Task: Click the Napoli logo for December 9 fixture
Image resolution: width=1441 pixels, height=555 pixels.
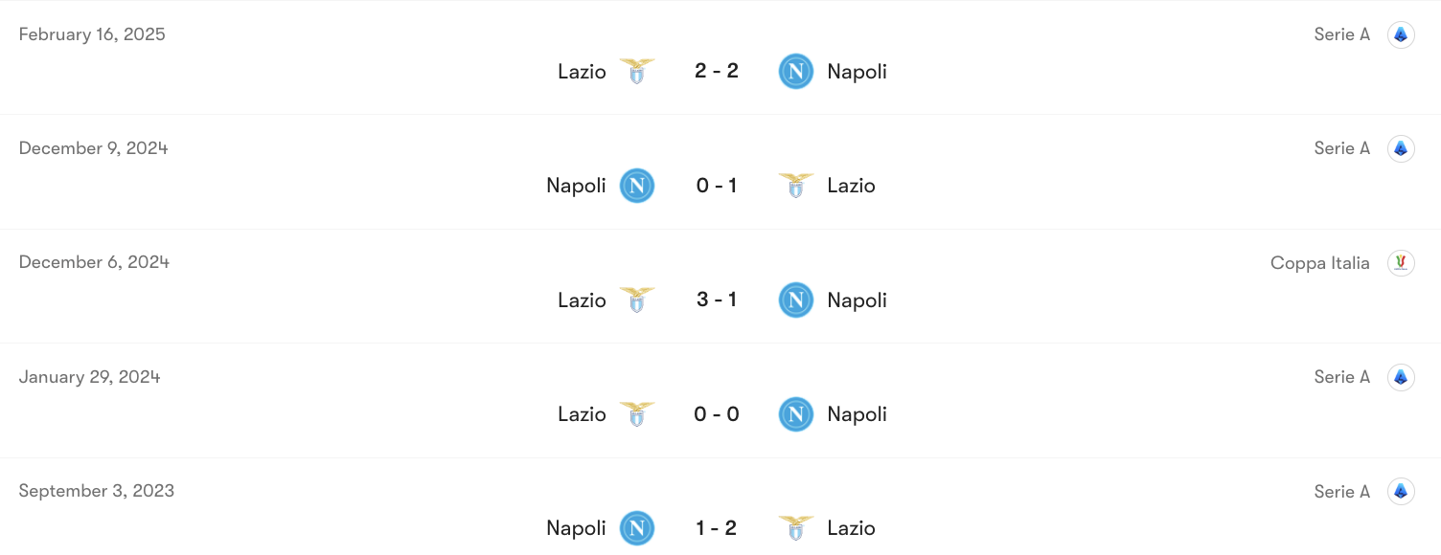Action: coord(636,186)
